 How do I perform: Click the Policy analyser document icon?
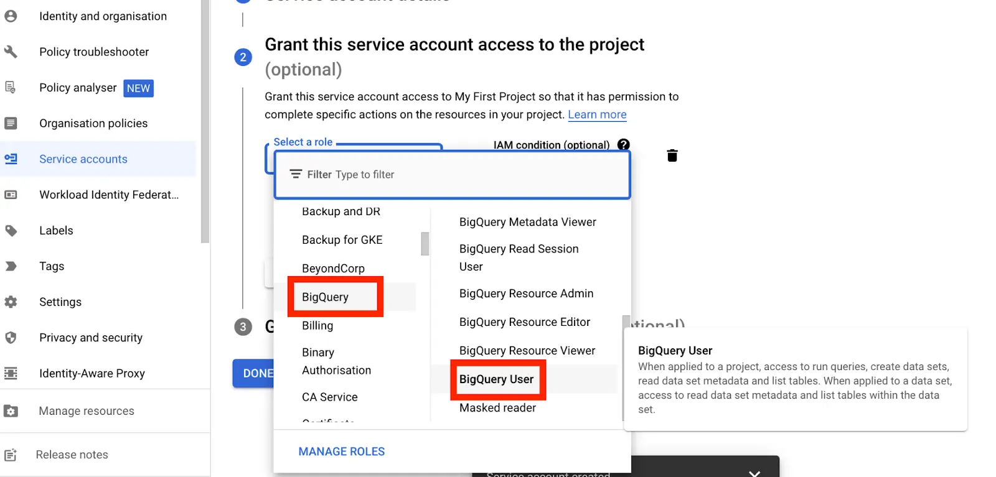tap(11, 88)
